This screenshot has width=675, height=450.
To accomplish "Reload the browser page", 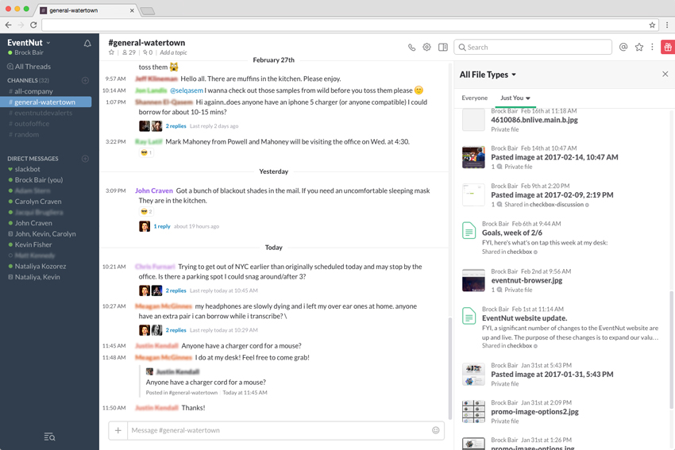I will [x=33, y=25].
